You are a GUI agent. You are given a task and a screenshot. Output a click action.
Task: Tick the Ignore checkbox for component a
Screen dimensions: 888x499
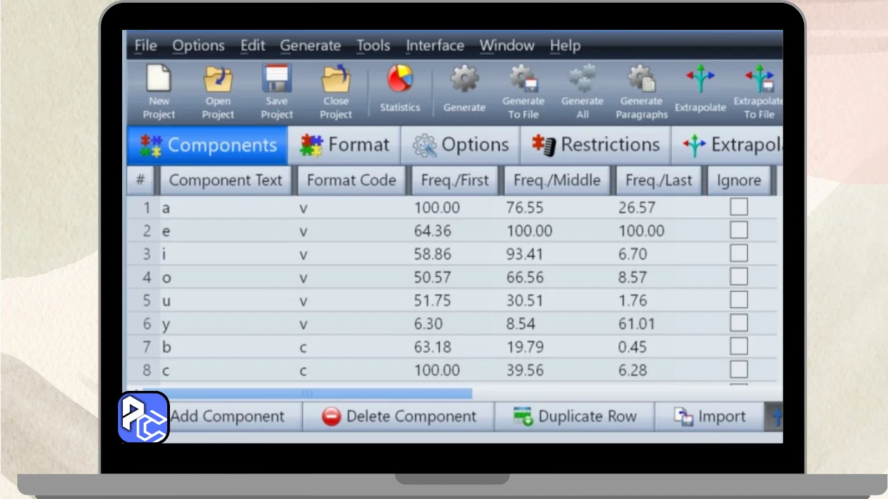pyautogui.click(x=739, y=207)
